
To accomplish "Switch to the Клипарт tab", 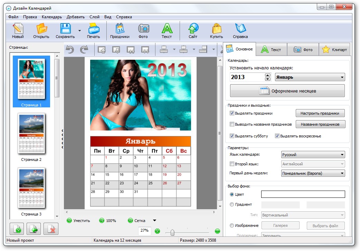I will 334,50.
